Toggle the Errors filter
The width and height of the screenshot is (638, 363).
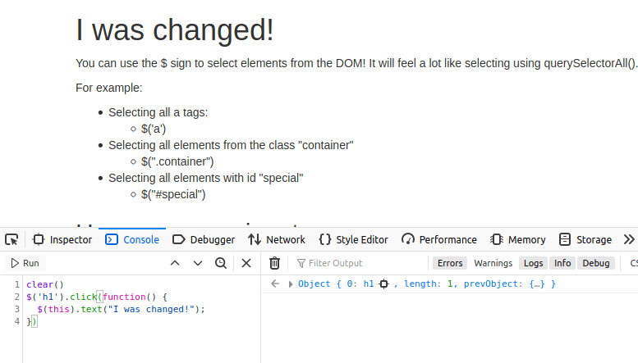450,263
